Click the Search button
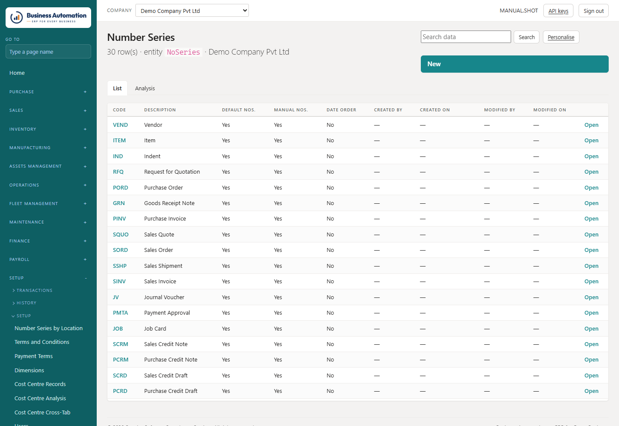Screen dimensions: 619x426 pos(527,37)
